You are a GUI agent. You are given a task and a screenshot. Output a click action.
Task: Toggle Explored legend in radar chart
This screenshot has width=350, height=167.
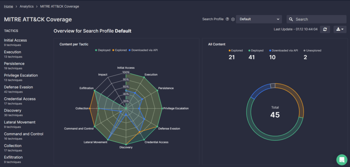coord(121,50)
